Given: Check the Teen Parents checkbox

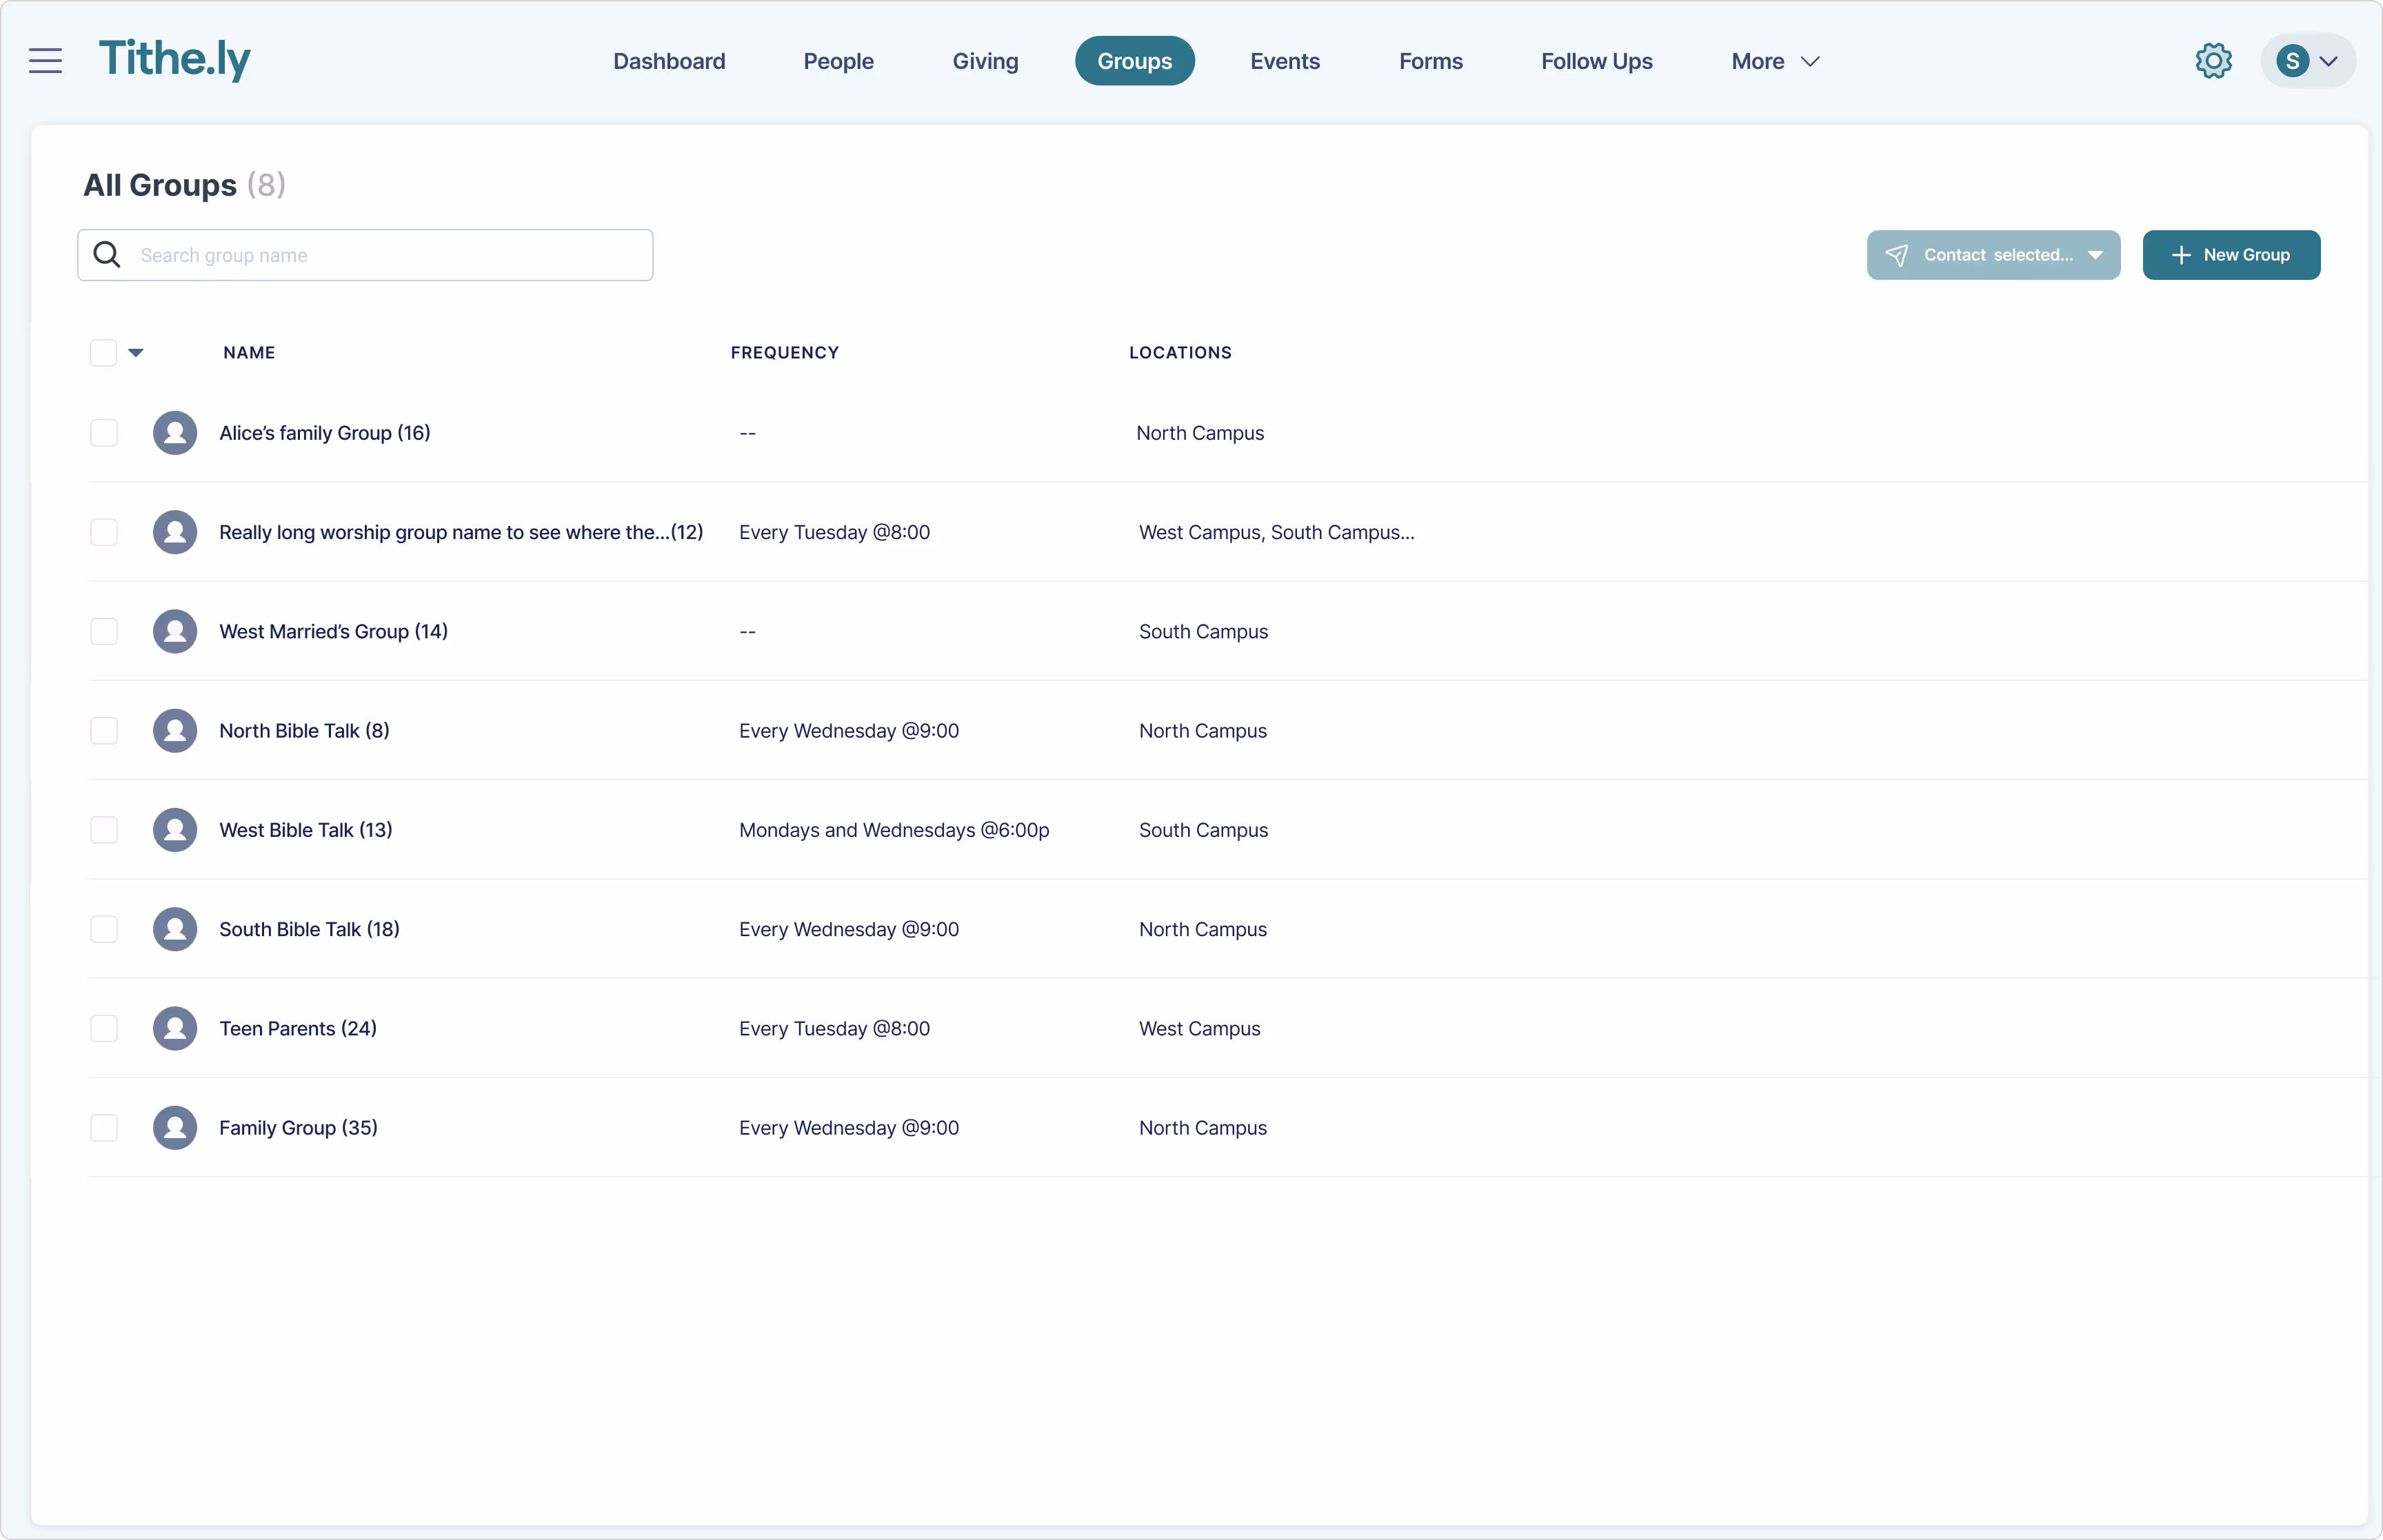Looking at the screenshot, I should [104, 1028].
